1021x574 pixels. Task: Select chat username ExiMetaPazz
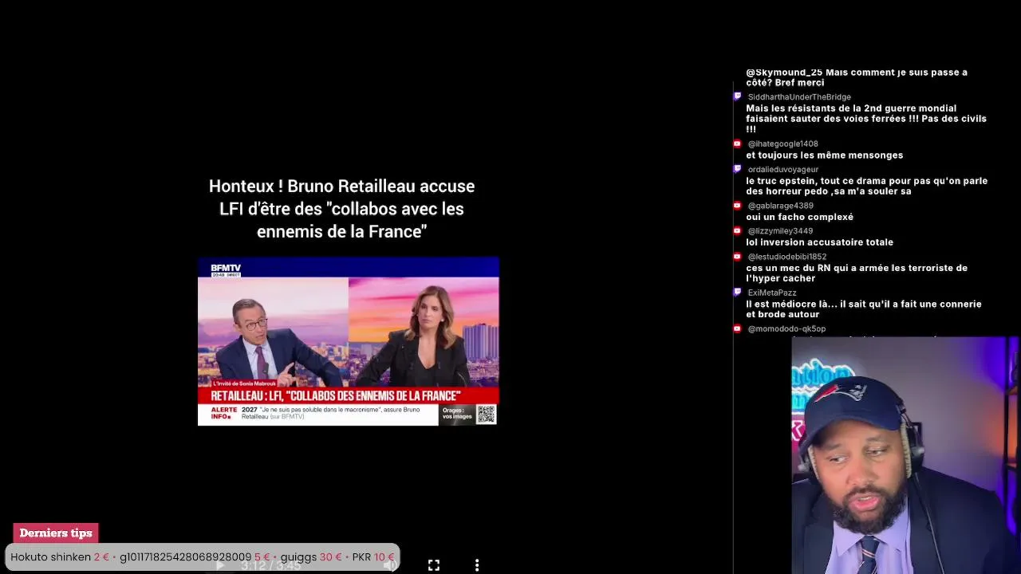(x=772, y=293)
